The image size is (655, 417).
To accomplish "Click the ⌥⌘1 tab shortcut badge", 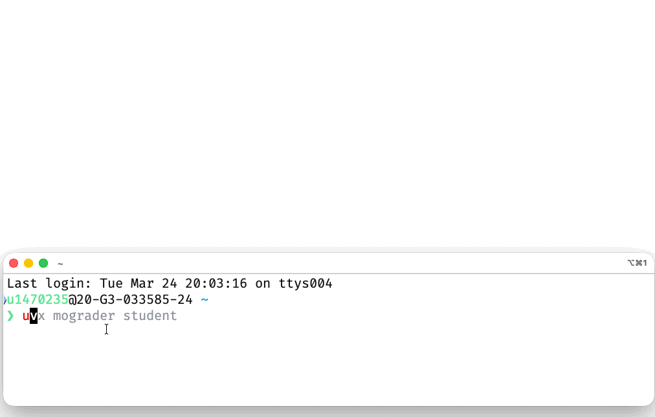I will [638, 263].
